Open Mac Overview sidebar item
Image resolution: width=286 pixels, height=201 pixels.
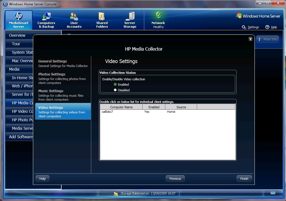click(x=19, y=61)
